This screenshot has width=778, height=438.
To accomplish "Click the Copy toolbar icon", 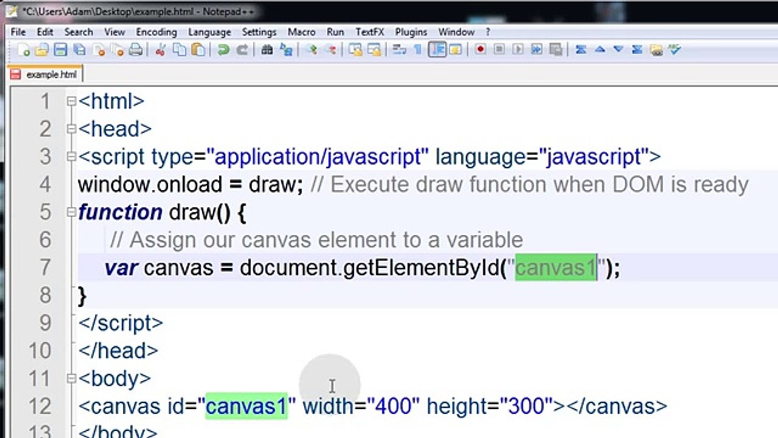I will pyautogui.click(x=179, y=50).
